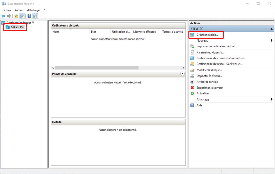Minimize the Gestionnaire Hyper-V window
This screenshot has width=275, height=174.
point(247,4)
